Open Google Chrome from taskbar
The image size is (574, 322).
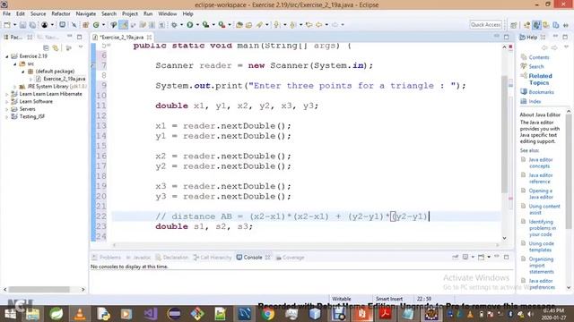(x=268, y=314)
